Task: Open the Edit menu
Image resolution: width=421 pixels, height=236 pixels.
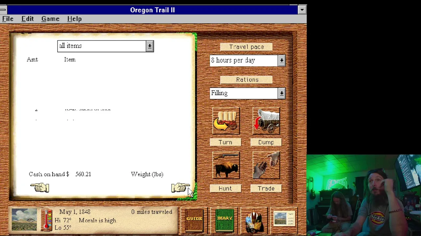Action: tap(28, 19)
